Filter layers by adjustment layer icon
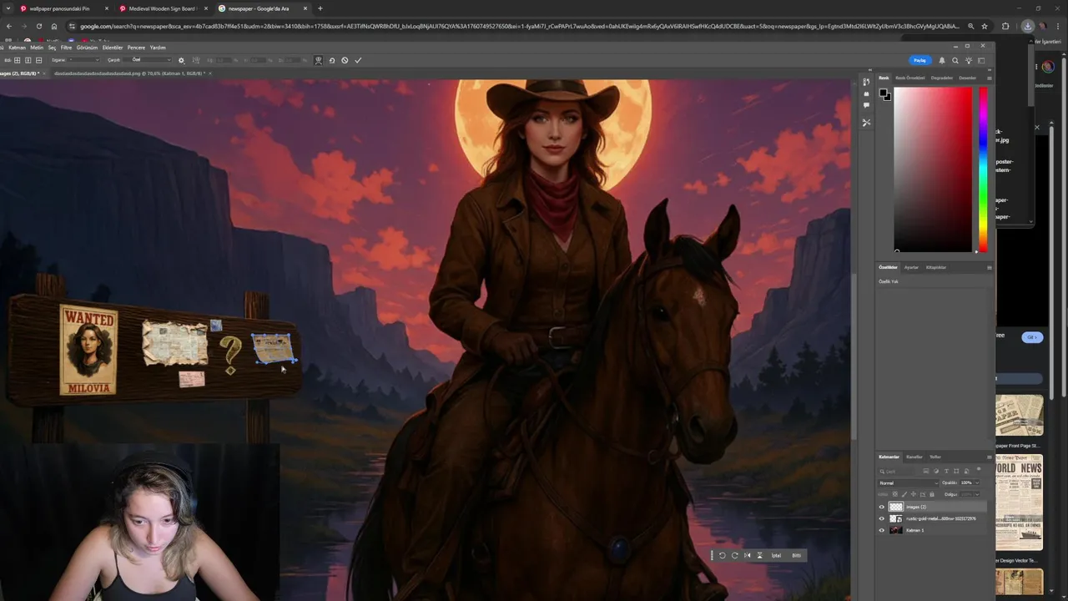Screen dimensions: 1068x601 [x=936, y=471]
